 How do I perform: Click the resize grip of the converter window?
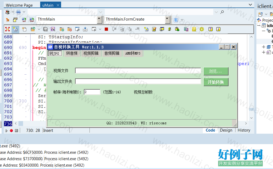pyautogui.click(x=235, y=125)
